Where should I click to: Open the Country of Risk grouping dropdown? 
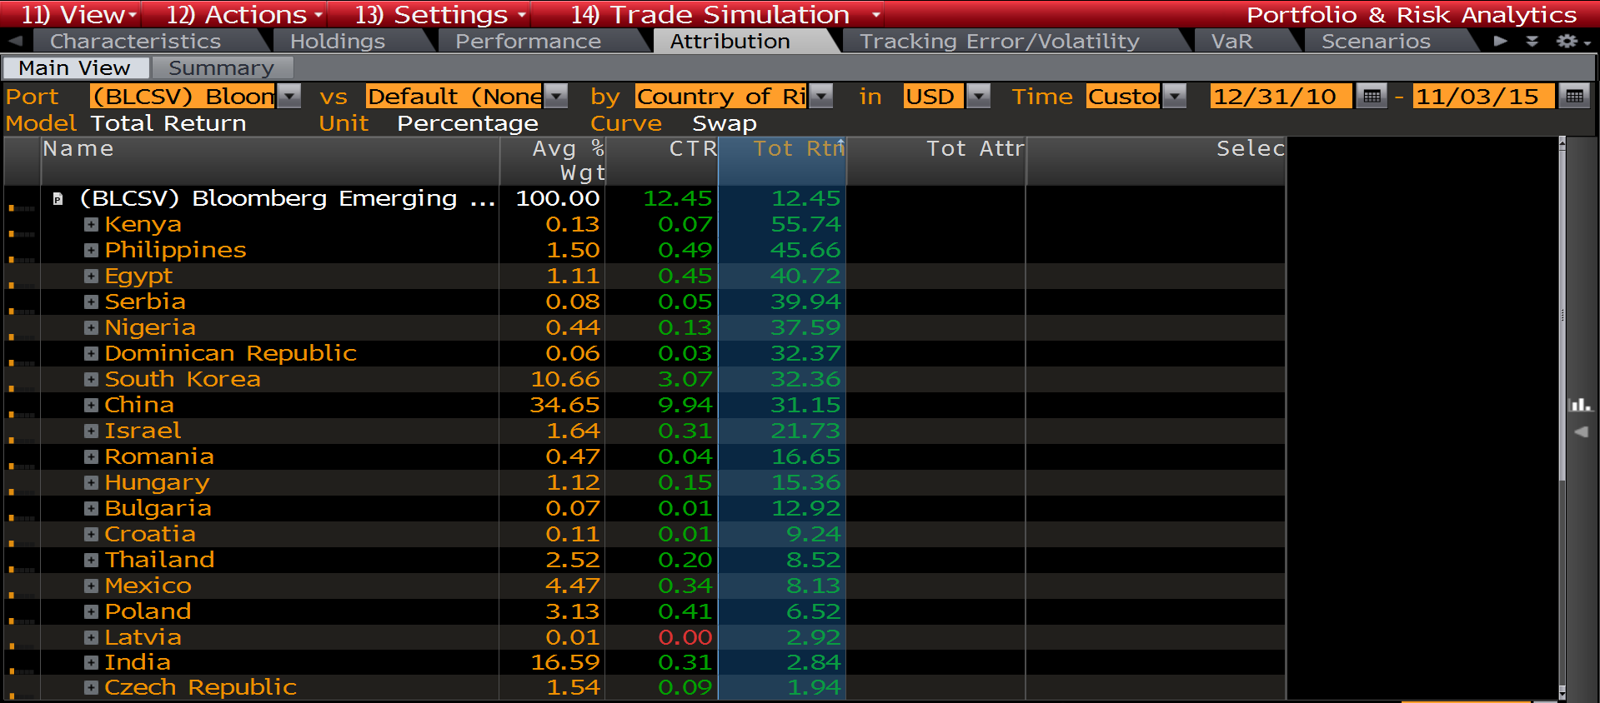pos(821,97)
